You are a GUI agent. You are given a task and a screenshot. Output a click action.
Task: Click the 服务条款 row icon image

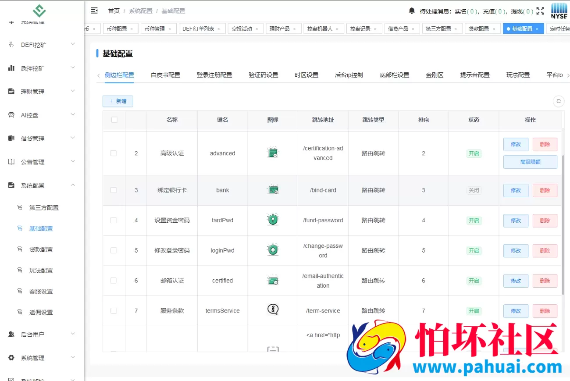pos(273,310)
